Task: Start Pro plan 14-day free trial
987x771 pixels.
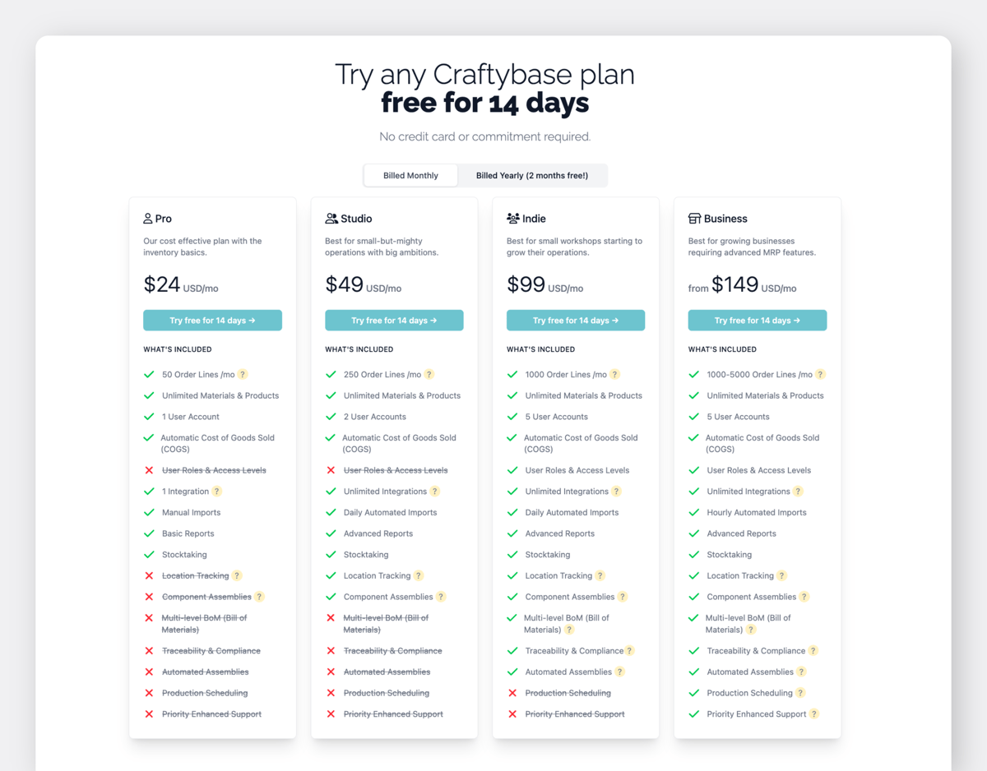Action: tap(212, 321)
